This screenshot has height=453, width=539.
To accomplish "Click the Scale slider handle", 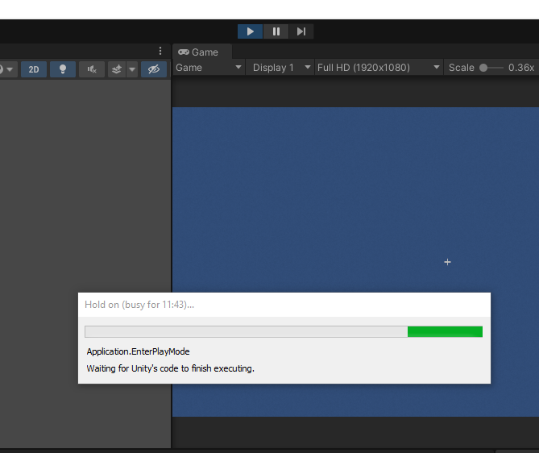I will pyautogui.click(x=483, y=68).
